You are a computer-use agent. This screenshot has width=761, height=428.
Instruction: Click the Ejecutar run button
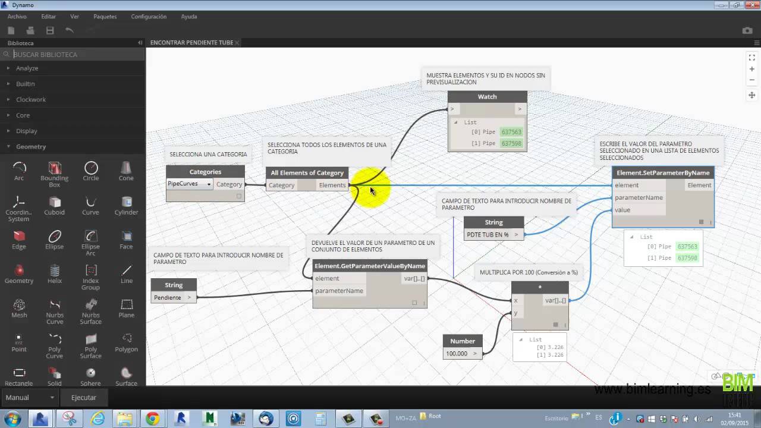tap(84, 397)
